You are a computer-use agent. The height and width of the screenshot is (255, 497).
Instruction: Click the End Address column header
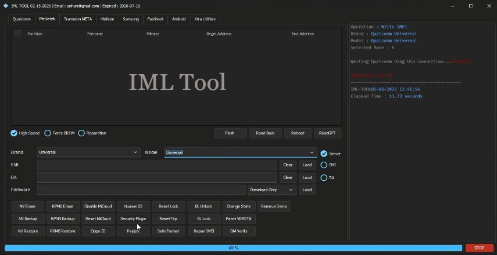303,34
